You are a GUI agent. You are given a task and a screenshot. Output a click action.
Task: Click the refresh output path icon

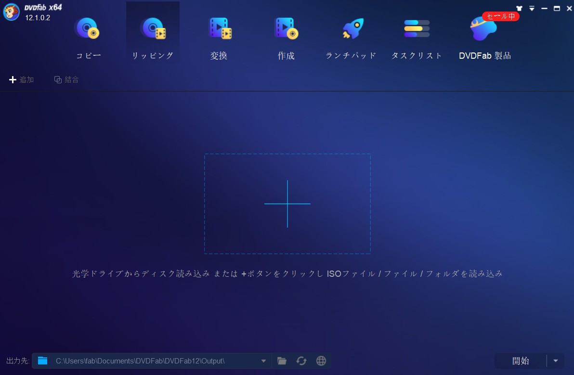[x=301, y=361]
